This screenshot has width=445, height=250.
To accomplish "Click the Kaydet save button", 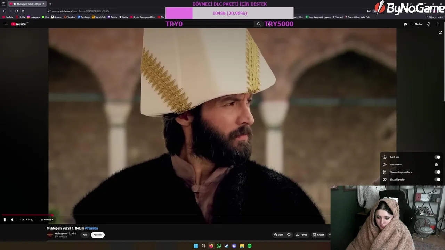I will pos(318,235).
